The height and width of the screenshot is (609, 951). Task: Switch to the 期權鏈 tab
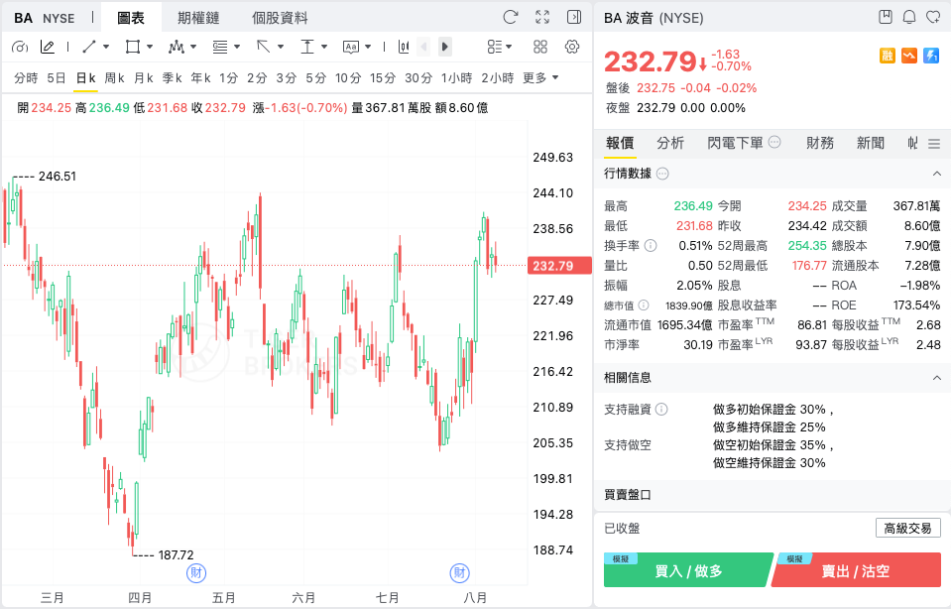pos(198,18)
